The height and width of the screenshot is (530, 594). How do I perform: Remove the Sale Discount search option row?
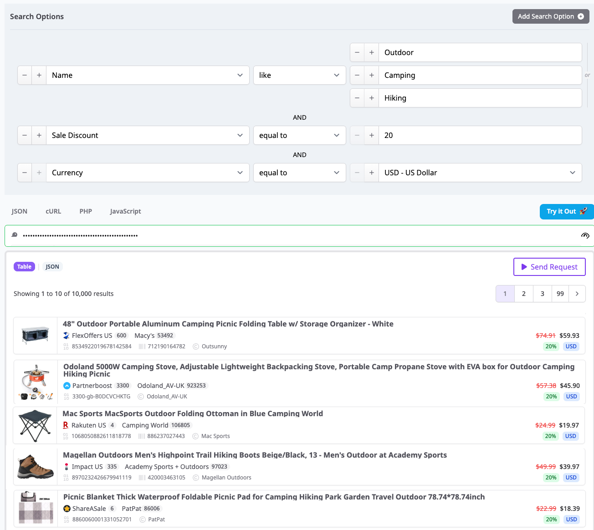coord(25,135)
